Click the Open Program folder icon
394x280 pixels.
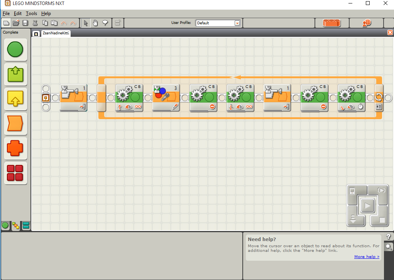click(16, 23)
